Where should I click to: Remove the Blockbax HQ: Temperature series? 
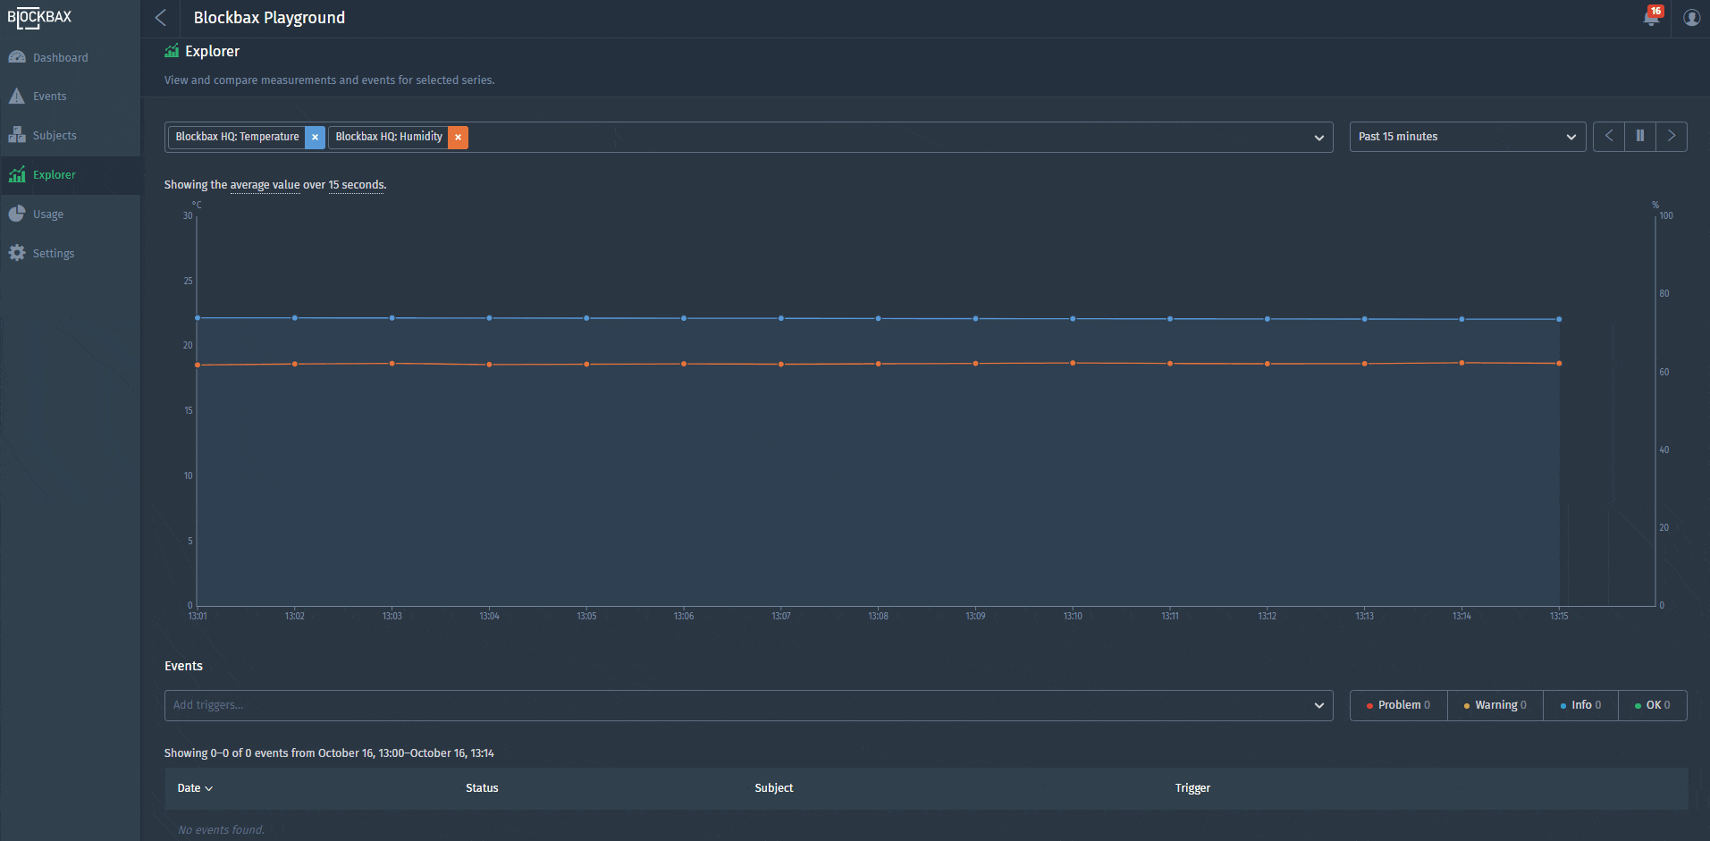tap(315, 137)
